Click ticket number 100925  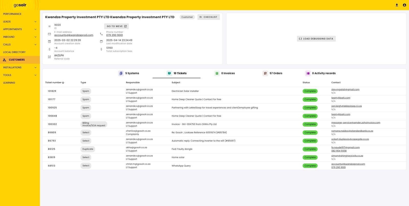52,108
